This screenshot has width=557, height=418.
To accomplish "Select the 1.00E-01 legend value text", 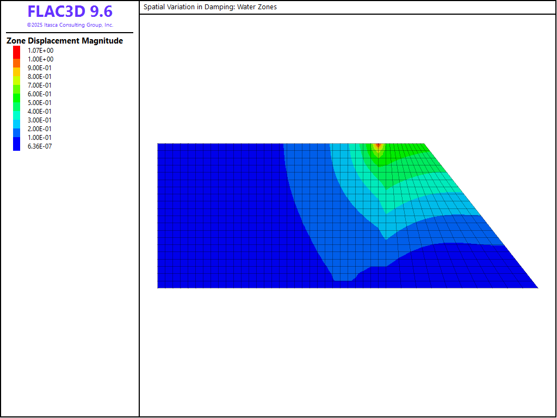I will pyautogui.click(x=40, y=138).
